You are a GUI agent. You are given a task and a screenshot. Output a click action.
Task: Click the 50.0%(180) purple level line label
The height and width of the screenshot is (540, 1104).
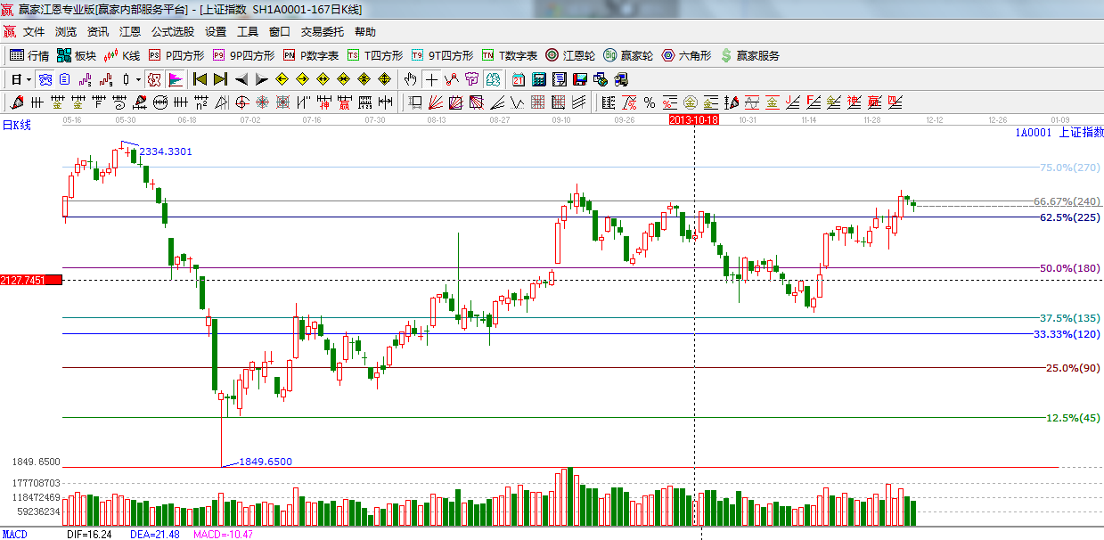1069,268
